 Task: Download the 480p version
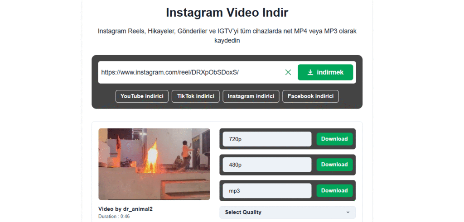click(334, 165)
